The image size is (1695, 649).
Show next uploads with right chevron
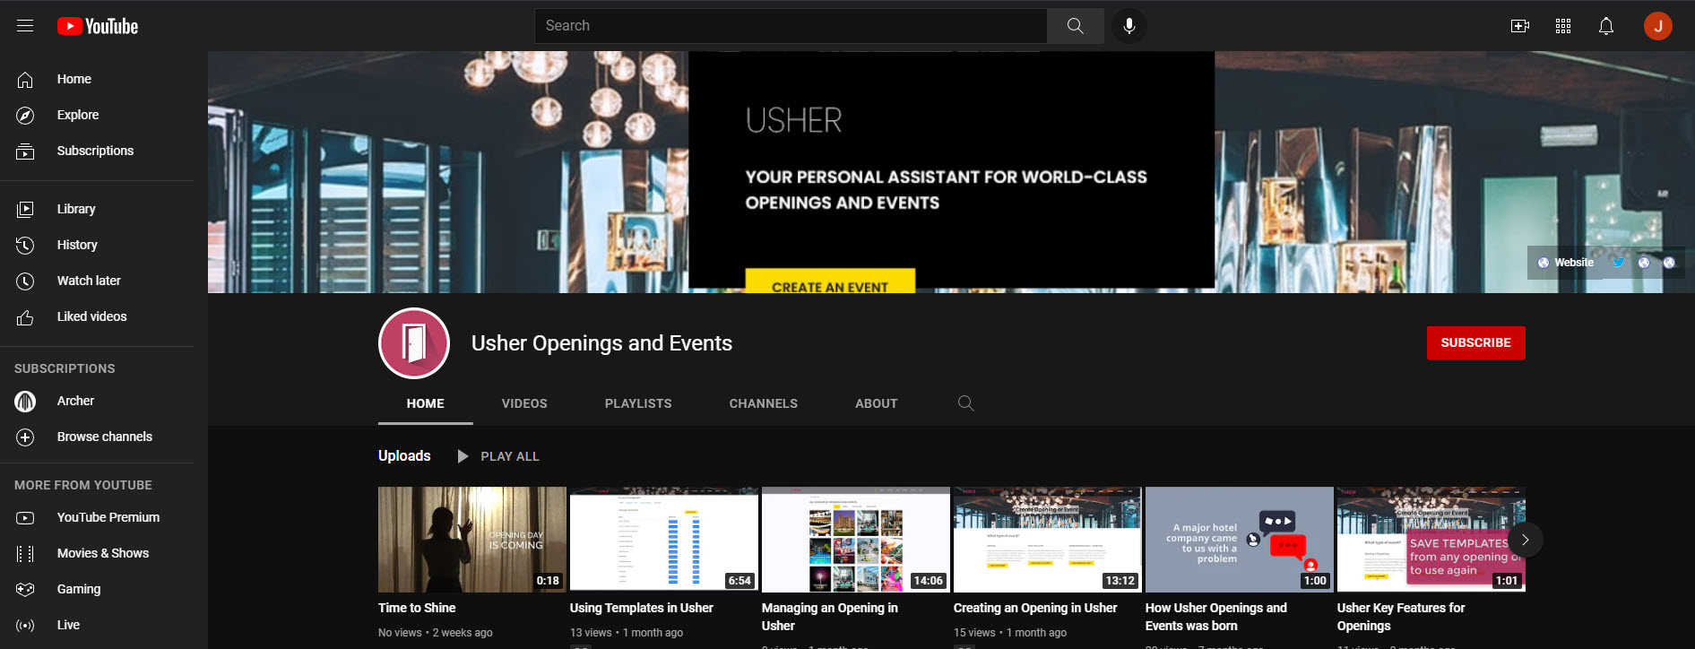click(x=1525, y=540)
